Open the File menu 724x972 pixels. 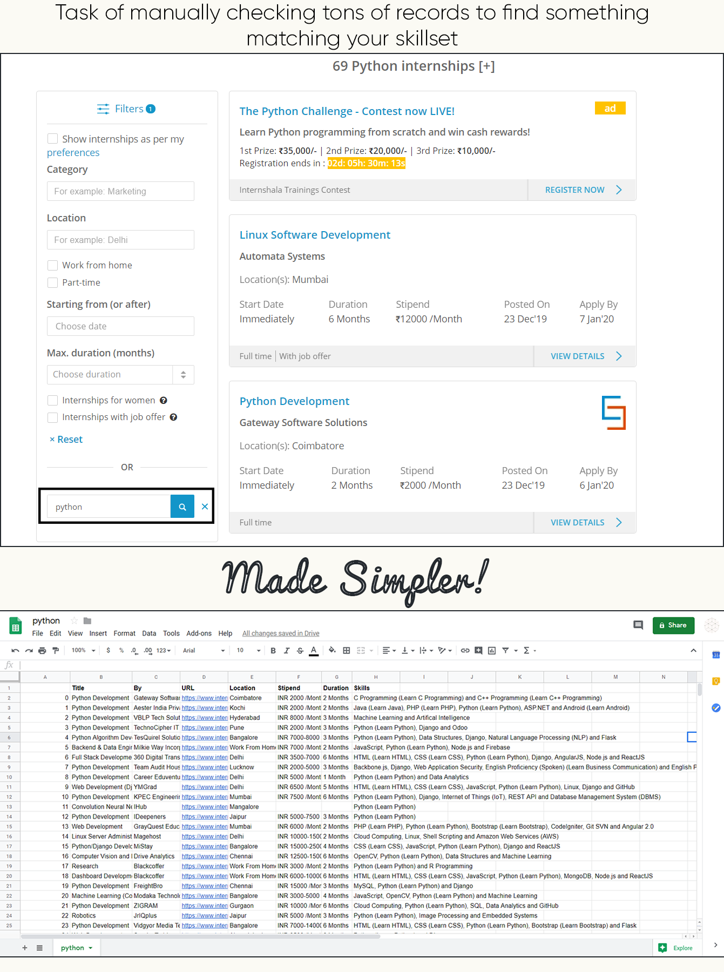tap(37, 633)
